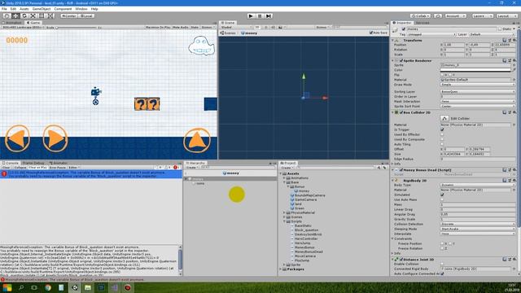Click up arrow jump game button
The image size is (521, 293).
click(x=197, y=141)
